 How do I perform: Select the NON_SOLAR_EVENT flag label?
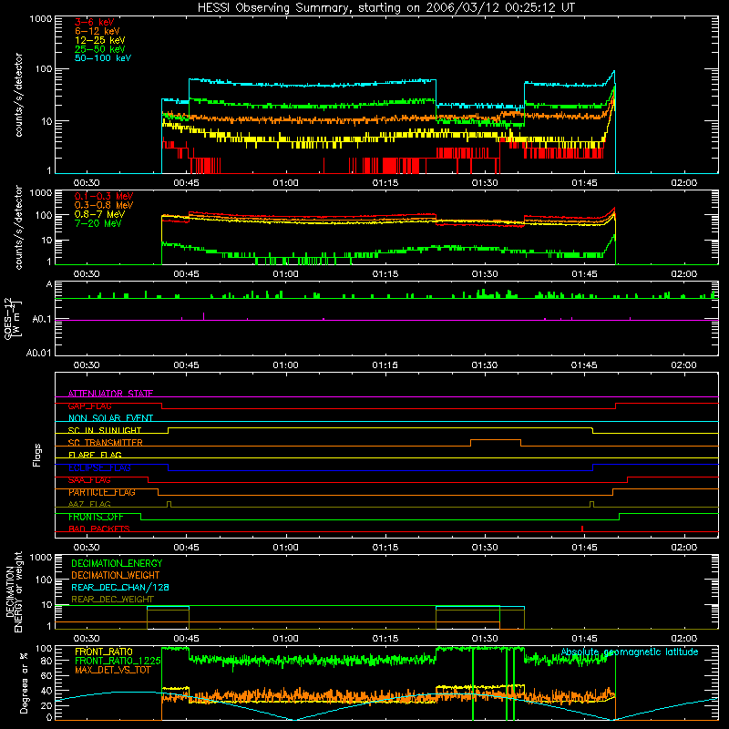[110, 418]
